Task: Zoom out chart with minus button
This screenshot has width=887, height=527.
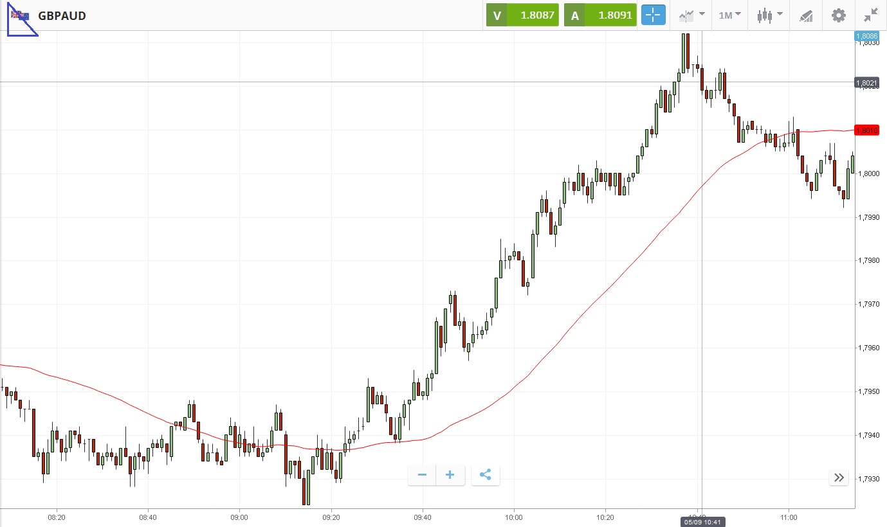Action: tap(423, 475)
